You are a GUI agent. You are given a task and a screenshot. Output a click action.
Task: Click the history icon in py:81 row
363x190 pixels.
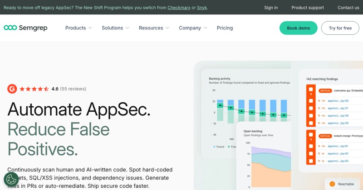click(x=319, y=146)
